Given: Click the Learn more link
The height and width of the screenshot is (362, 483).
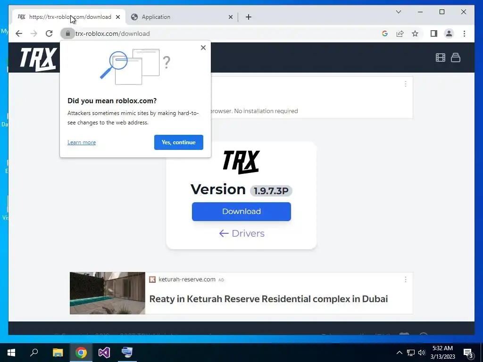Looking at the screenshot, I should tap(82, 142).
